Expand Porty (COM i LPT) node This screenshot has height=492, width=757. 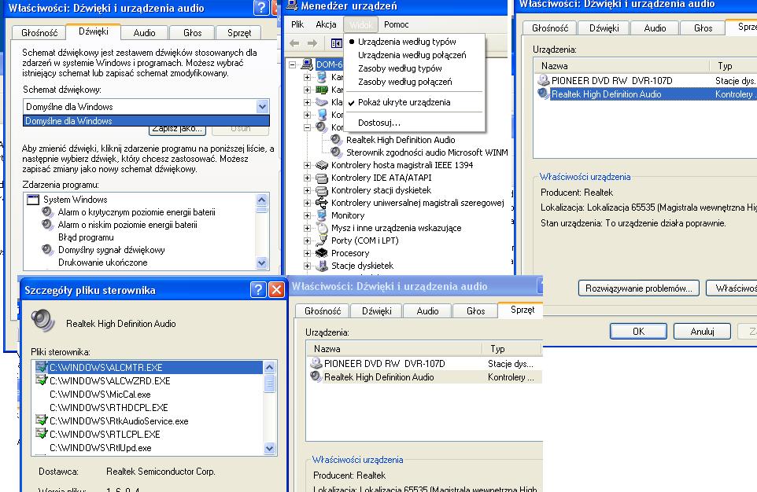coord(307,240)
